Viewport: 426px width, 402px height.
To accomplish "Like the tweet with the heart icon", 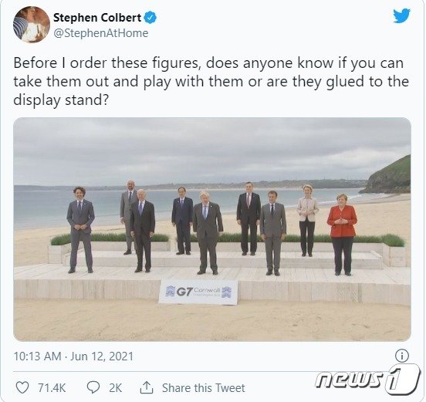I will [x=22, y=387].
